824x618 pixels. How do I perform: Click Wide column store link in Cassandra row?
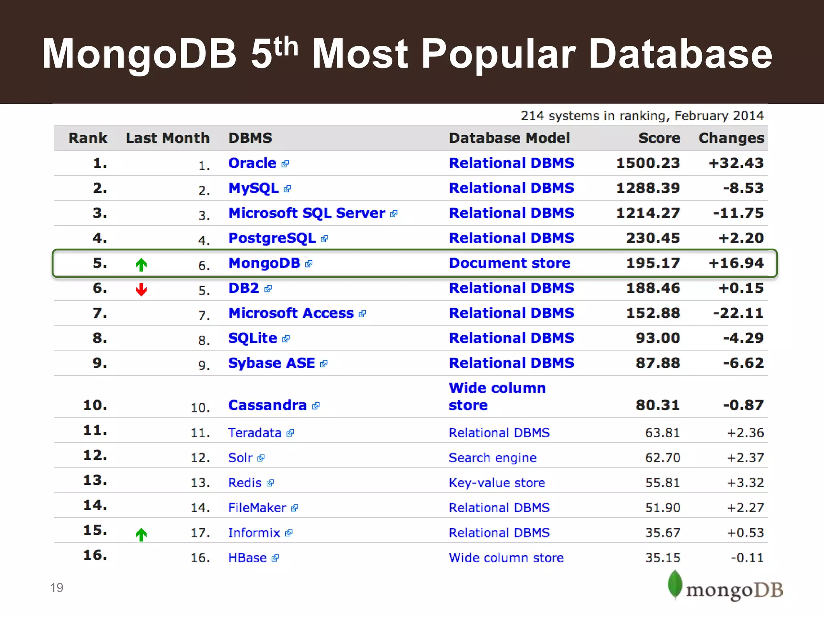497,396
